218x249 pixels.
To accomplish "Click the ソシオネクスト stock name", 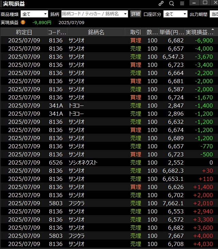I will (x=83, y=162).
